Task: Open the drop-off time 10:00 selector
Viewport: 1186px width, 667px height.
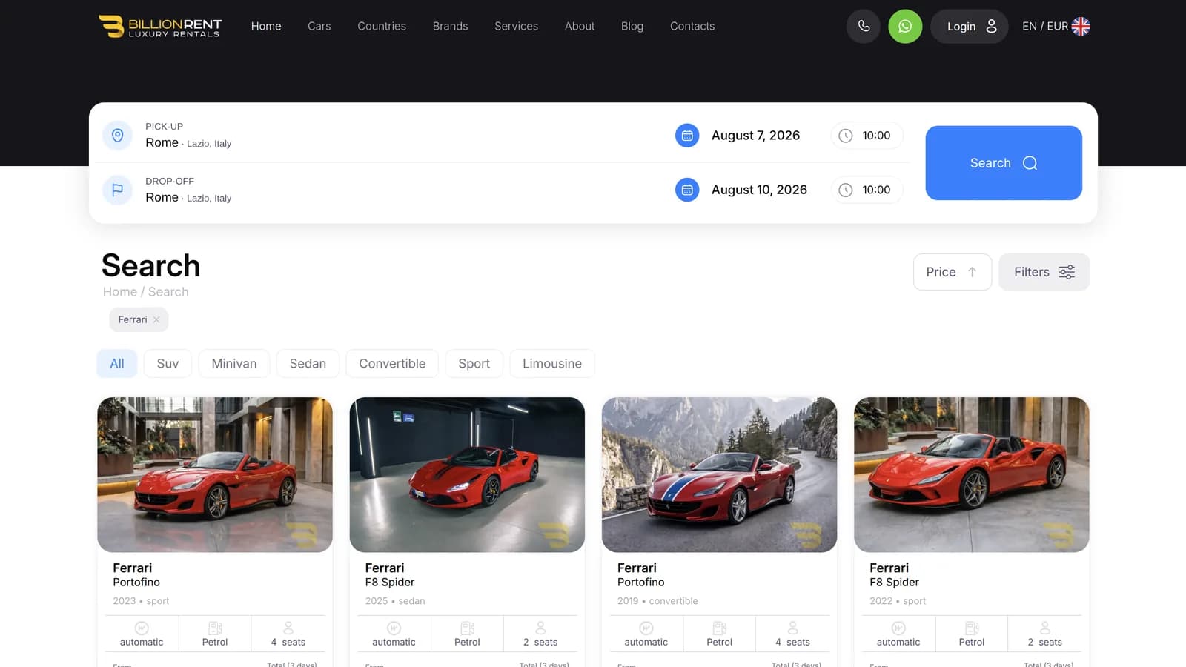Action: point(866,190)
